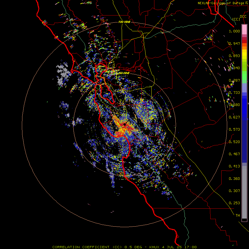The height and width of the screenshot is (249, 249).
Task: Select the pink swatch at the top of the color scale
Action: pyautogui.click(x=244, y=29)
